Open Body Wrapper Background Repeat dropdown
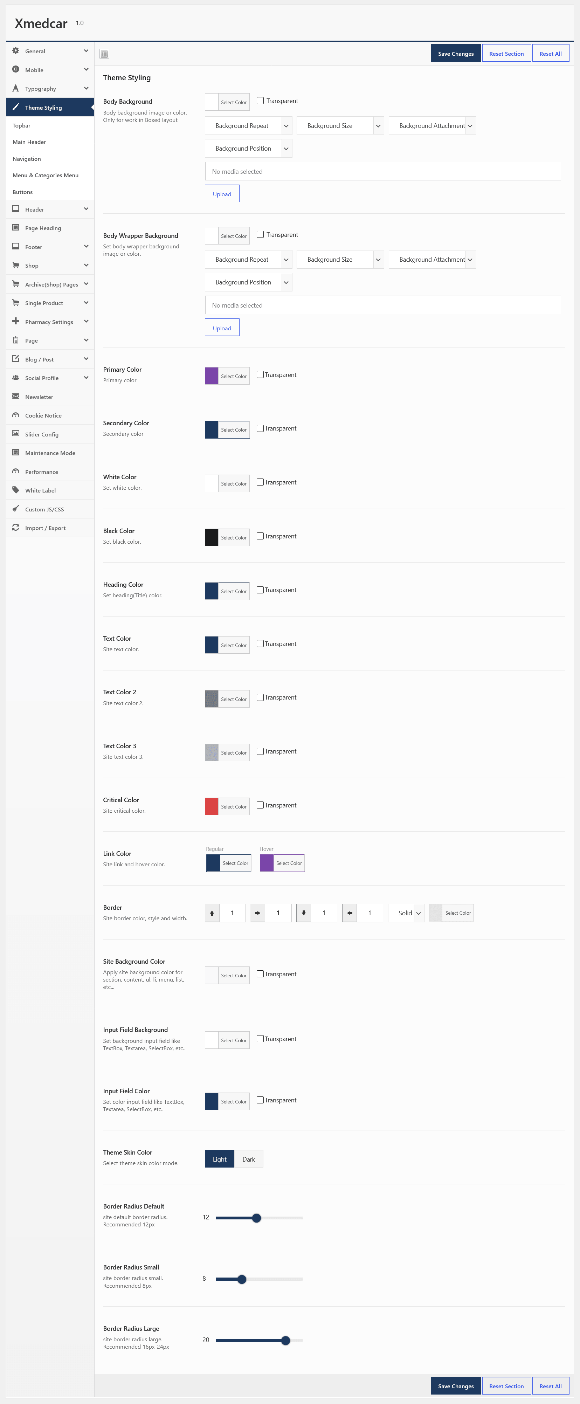 [x=249, y=260]
